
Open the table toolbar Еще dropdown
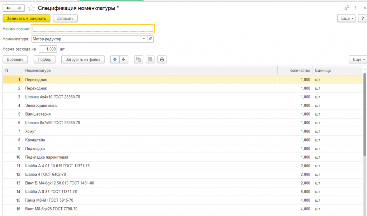pyautogui.click(x=358, y=59)
